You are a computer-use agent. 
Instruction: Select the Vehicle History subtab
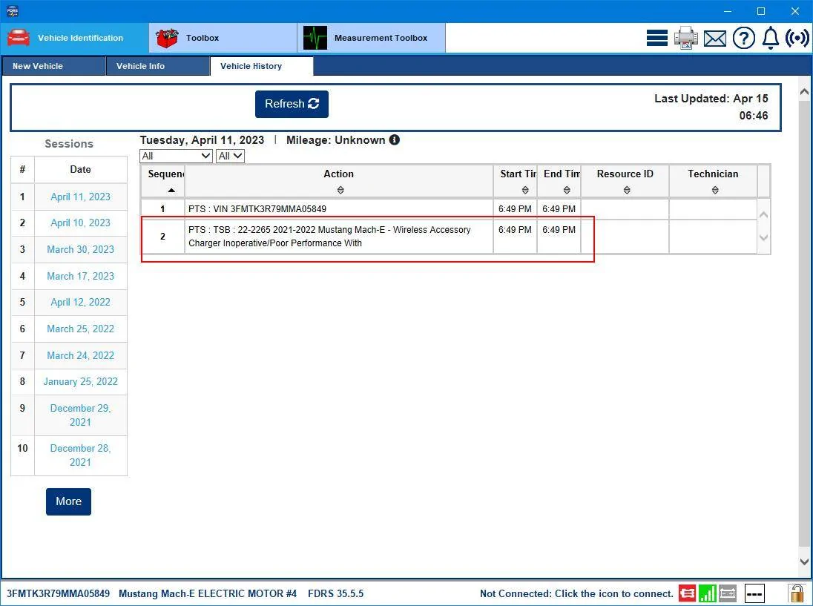tap(262, 66)
